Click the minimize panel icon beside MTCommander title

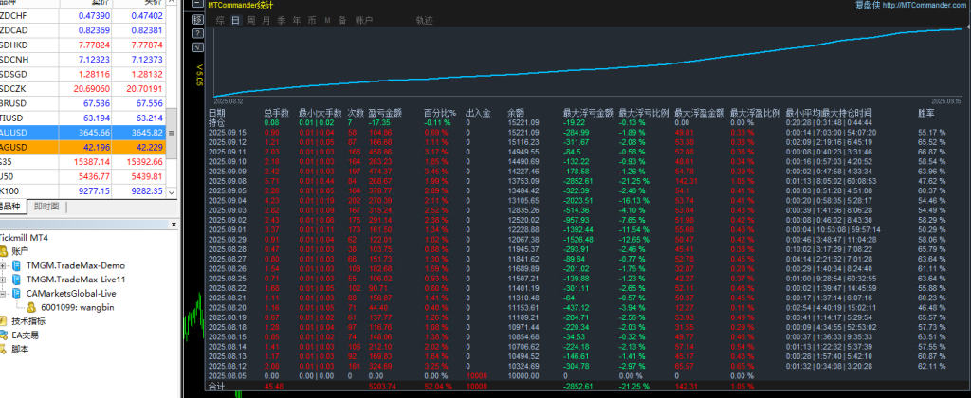tap(198, 5)
